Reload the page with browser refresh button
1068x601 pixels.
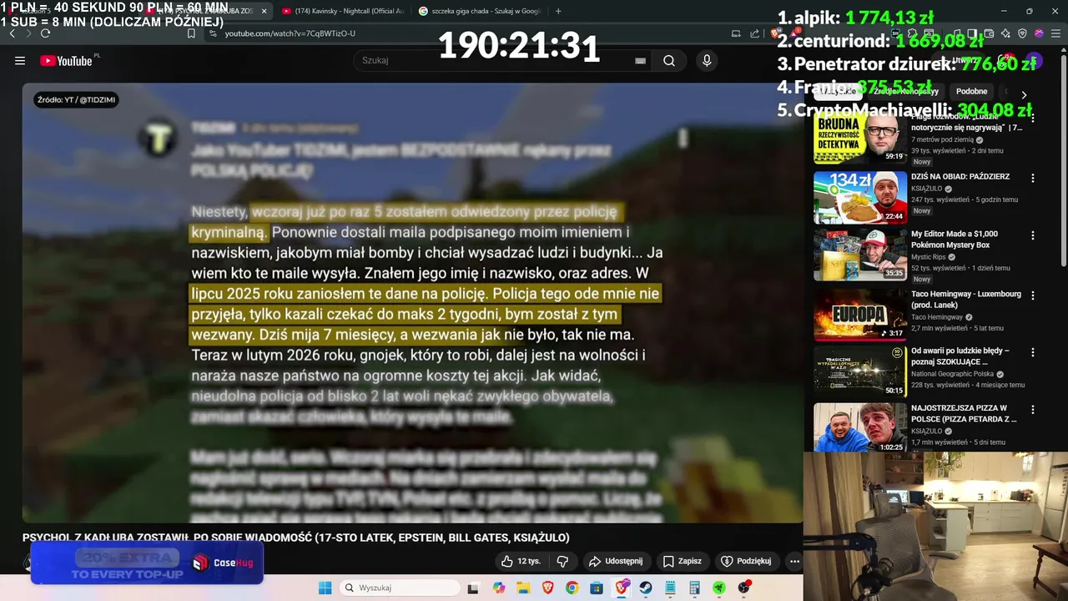[x=45, y=33]
